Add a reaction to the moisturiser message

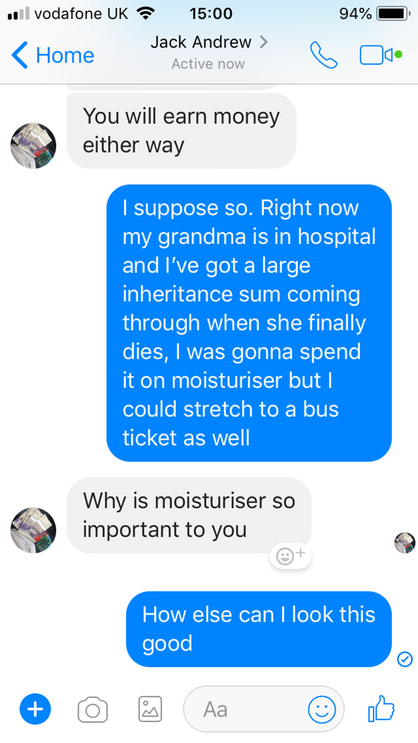[290, 555]
